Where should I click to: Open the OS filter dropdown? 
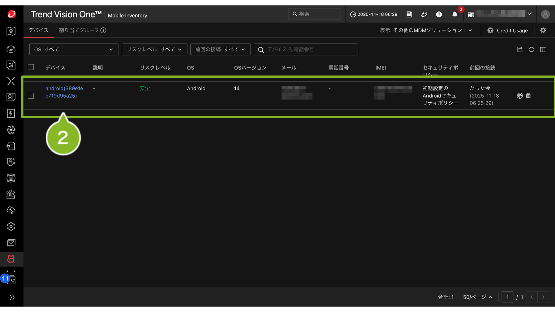pos(74,50)
